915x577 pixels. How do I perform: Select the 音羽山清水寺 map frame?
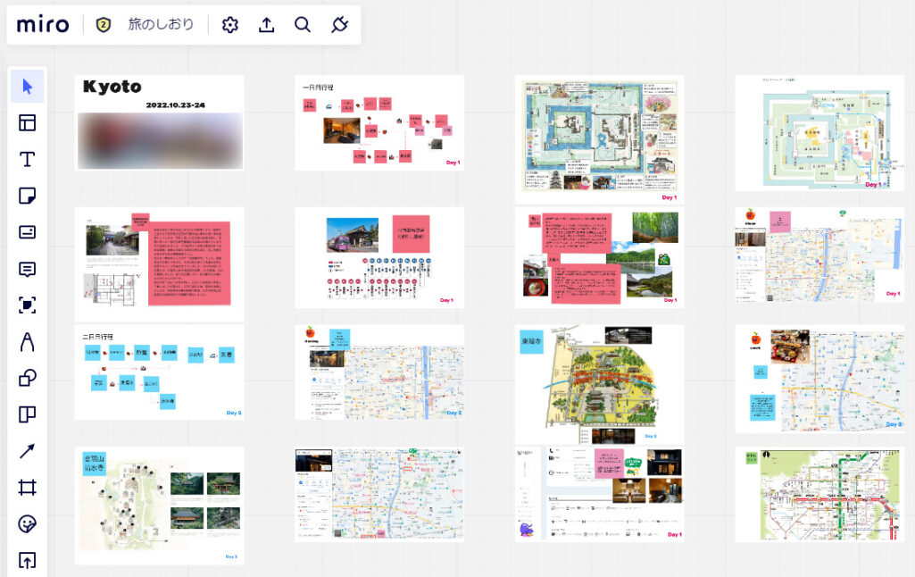coord(159,506)
